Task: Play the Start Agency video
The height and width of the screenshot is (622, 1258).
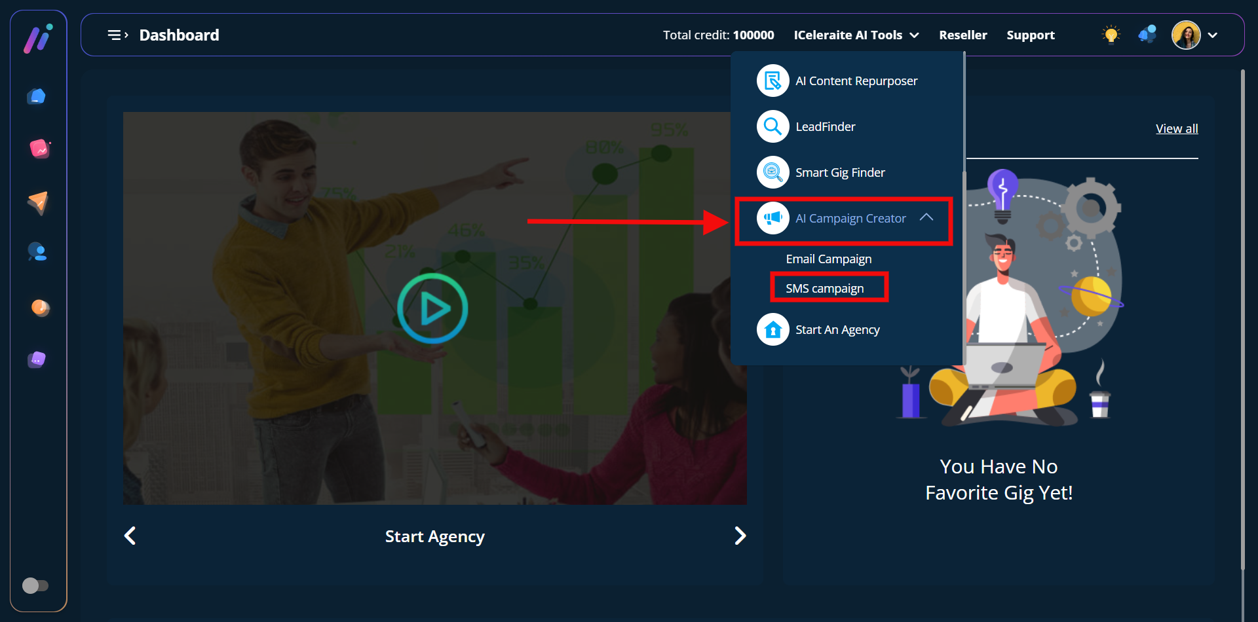Action: point(432,308)
